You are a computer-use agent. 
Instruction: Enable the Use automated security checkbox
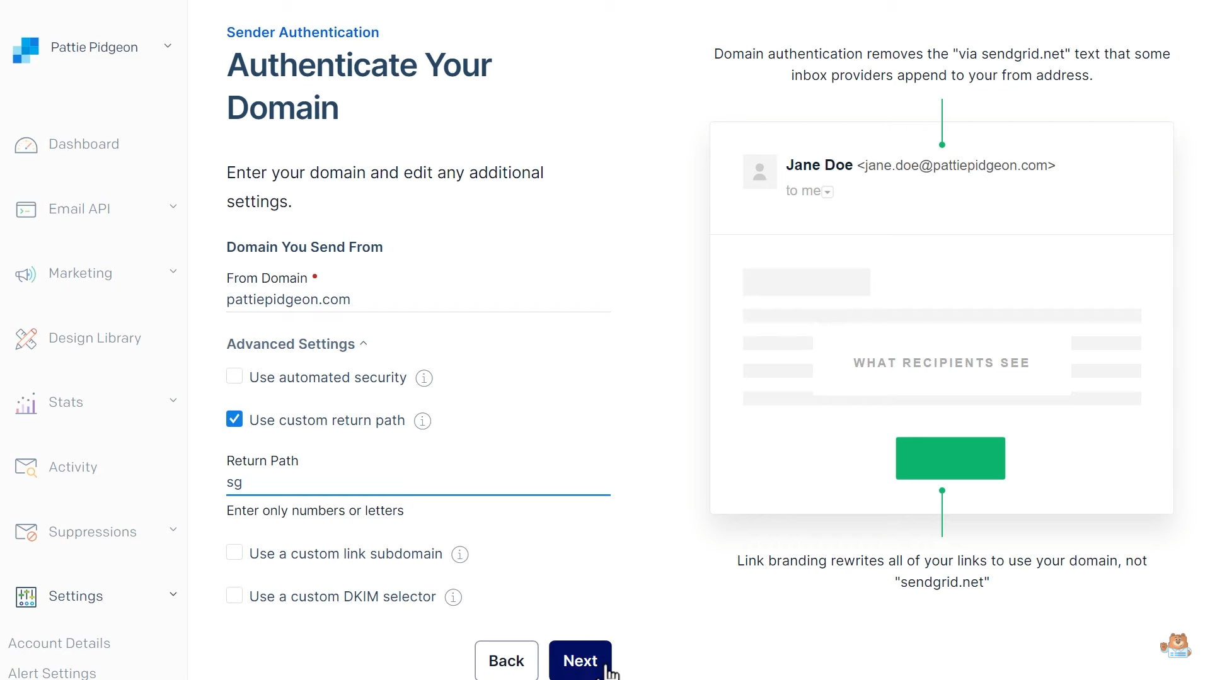click(234, 376)
